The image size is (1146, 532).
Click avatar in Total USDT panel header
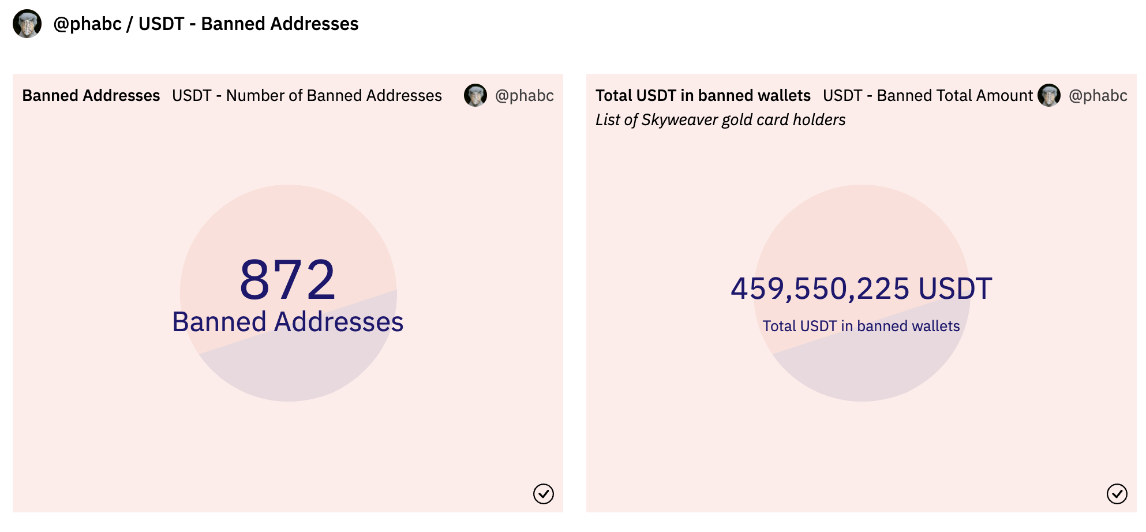pos(1049,95)
